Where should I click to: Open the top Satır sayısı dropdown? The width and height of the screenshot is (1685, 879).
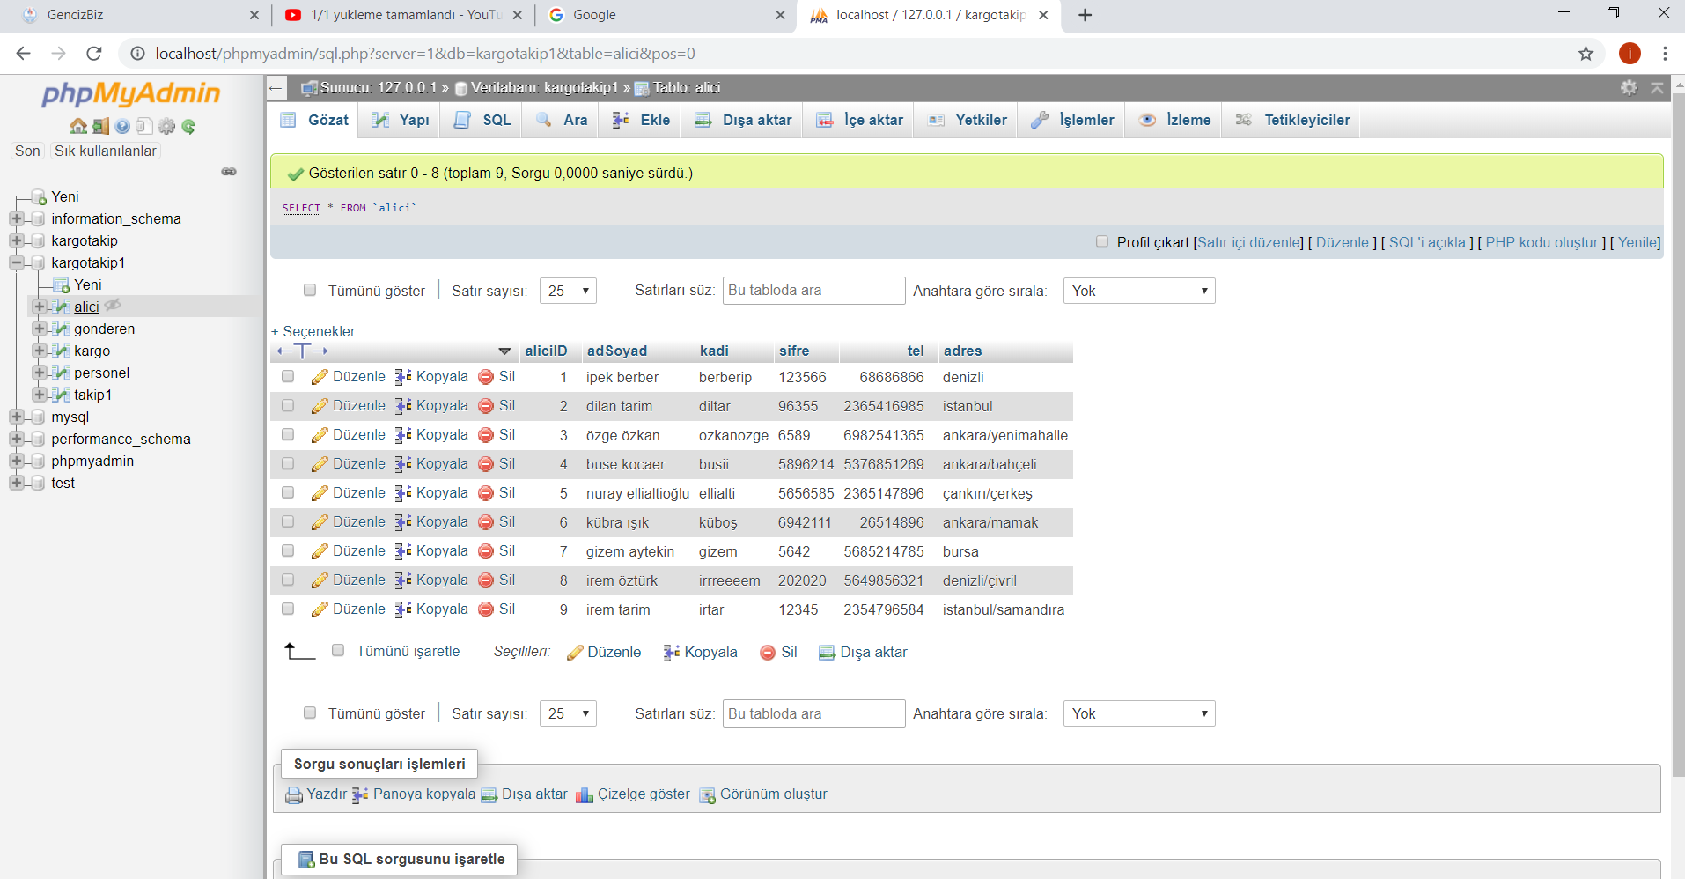(568, 291)
